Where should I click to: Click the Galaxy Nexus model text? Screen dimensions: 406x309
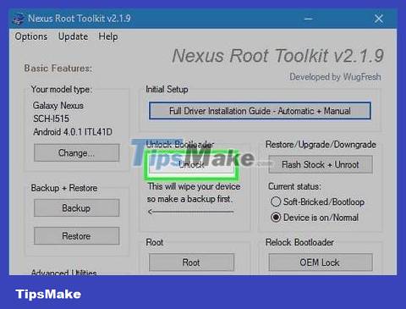(58, 106)
